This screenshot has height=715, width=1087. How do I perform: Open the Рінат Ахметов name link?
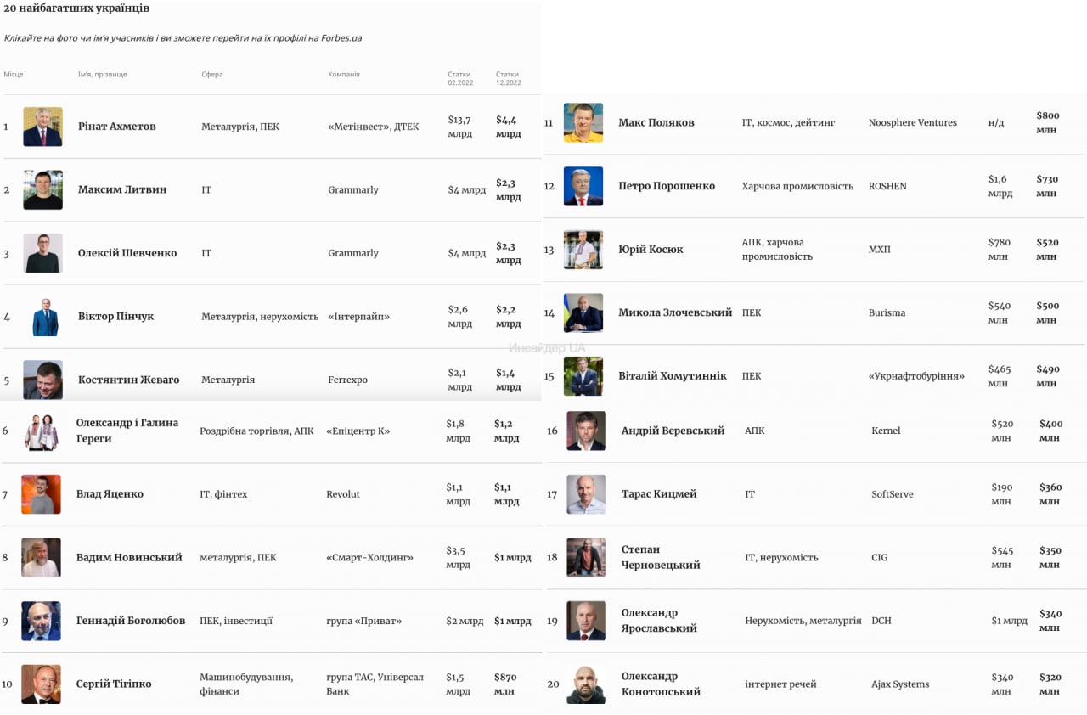pyautogui.click(x=116, y=127)
